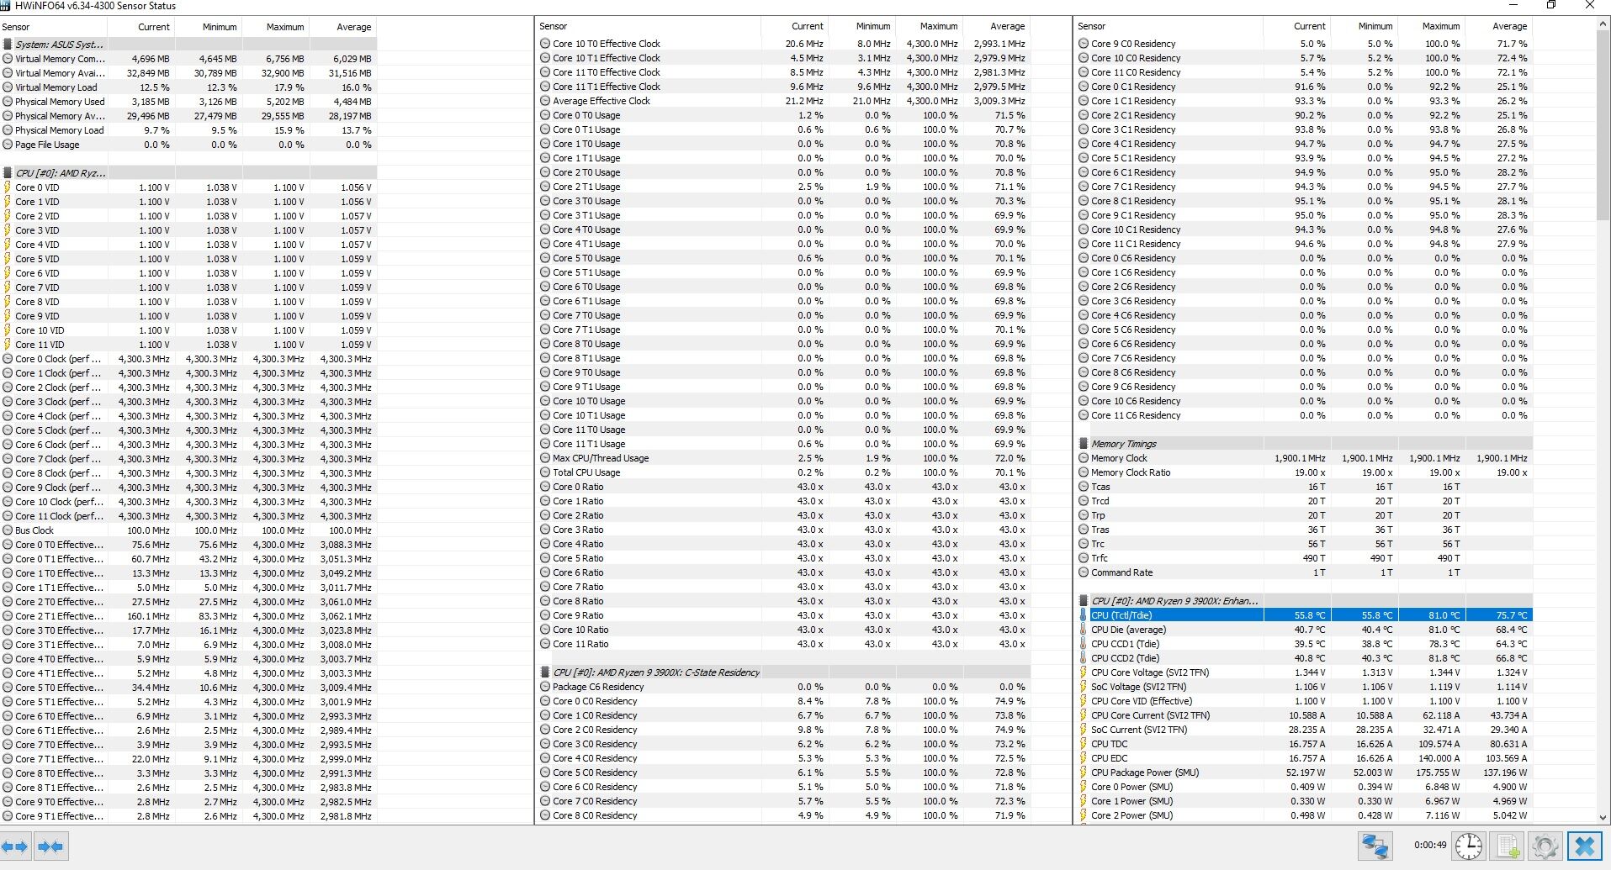Click the lightning icon beside CPU Package Power (SMU)

click(1084, 772)
